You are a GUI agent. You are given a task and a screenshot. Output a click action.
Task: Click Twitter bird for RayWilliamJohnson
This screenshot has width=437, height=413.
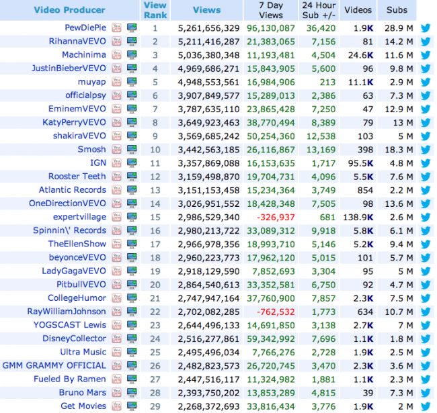pos(426,312)
